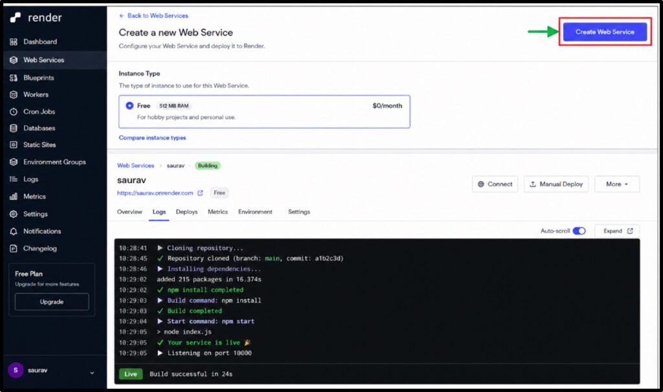
Task: Click upload icon on Manual Deploy
Action: point(533,184)
